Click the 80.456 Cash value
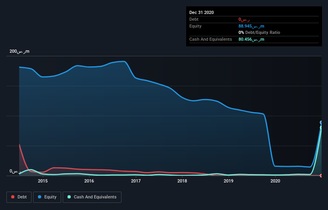 pyautogui.click(x=251, y=39)
